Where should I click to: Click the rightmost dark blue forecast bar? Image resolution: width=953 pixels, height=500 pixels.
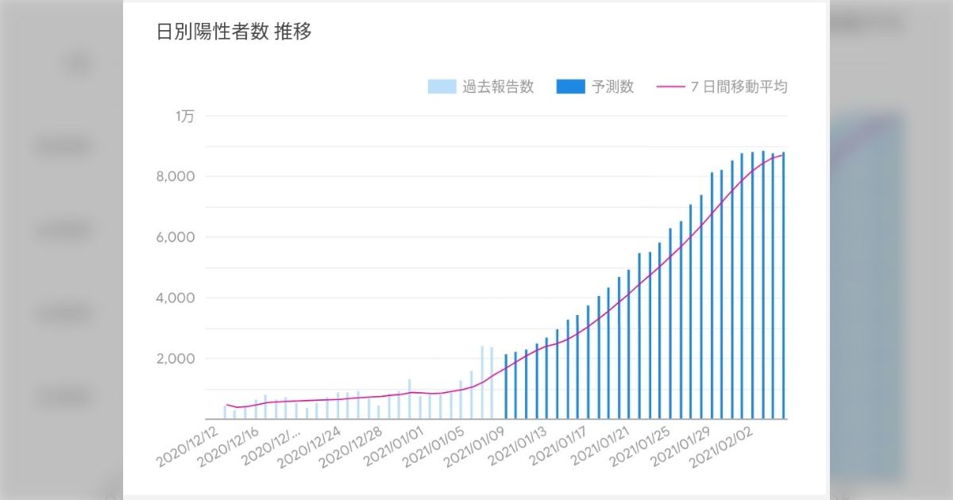[x=783, y=286]
